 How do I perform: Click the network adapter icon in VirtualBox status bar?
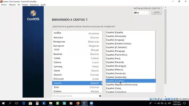point(159,99)
